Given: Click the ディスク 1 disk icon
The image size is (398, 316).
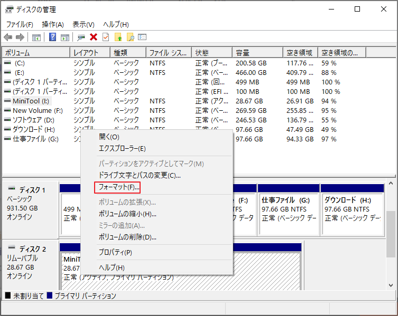Looking at the screenshot, I should click(x=12, y=188).
